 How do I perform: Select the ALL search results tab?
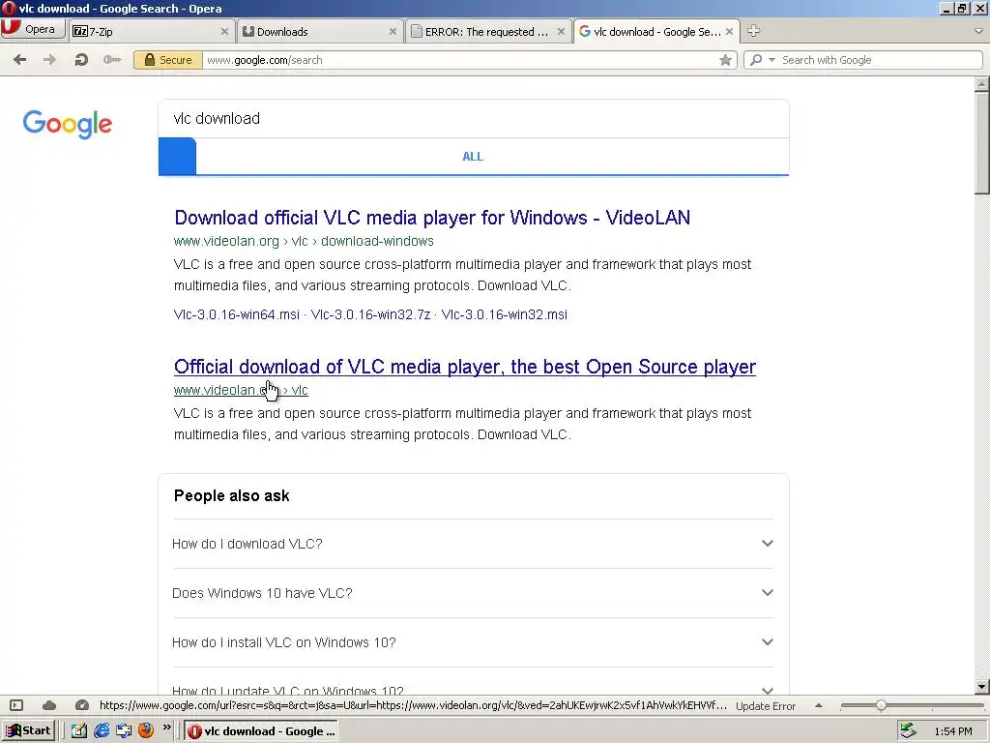click(x=473, y=157)
